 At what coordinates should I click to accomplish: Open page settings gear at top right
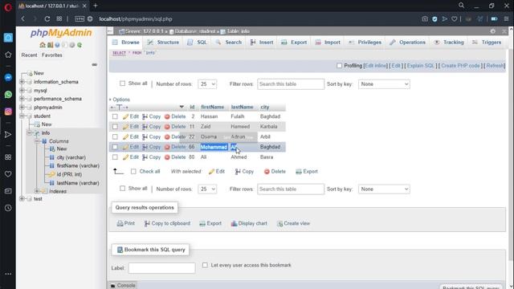(493, 31)
